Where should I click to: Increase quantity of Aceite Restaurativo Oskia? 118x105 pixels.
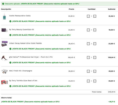click(95, 16)
